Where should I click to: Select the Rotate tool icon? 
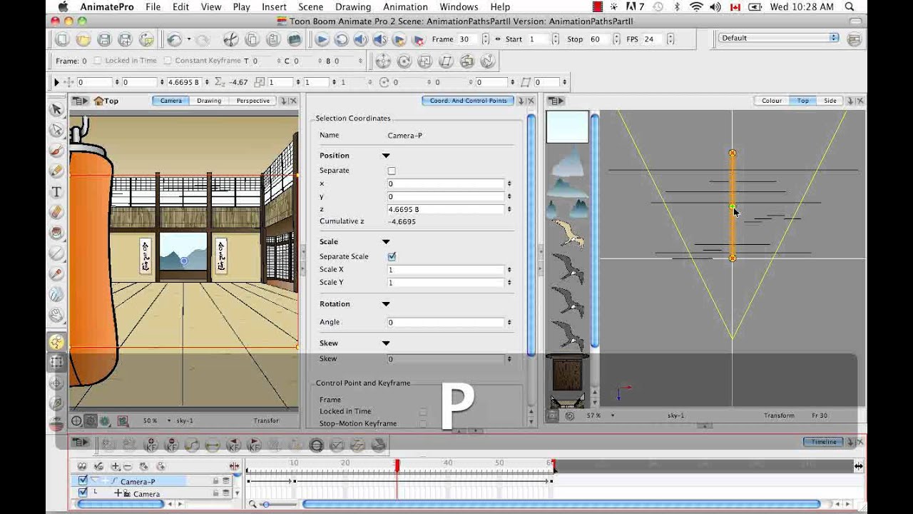click(x=404, y=61)
